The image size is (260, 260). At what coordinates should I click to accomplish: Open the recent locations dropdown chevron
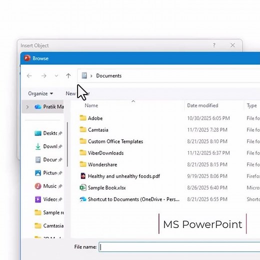56,76
